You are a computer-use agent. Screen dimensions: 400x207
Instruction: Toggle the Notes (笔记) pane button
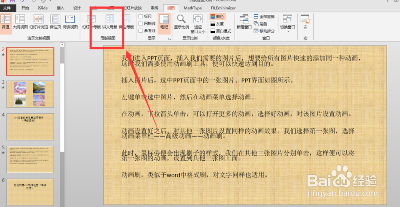164,24
